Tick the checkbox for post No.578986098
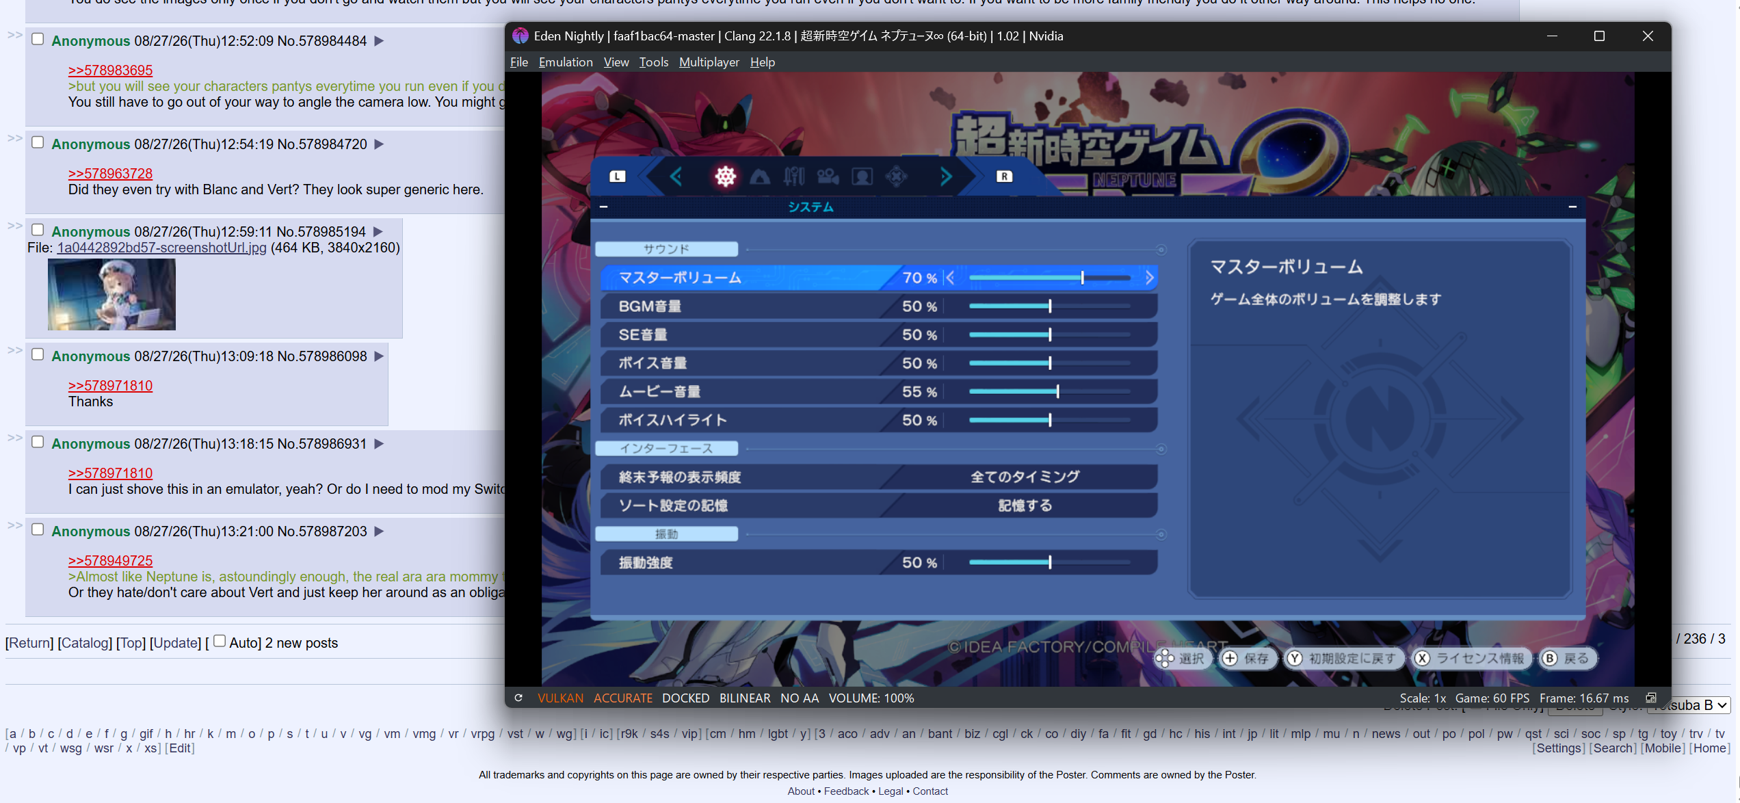Screen dimensions: 1740x803 point(38,354)
